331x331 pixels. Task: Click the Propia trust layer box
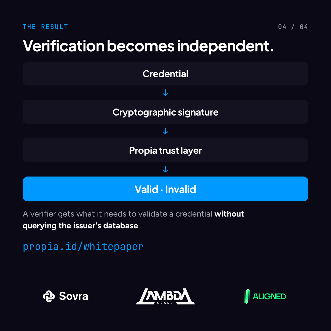pyautogui.click(x=165, y=150)
